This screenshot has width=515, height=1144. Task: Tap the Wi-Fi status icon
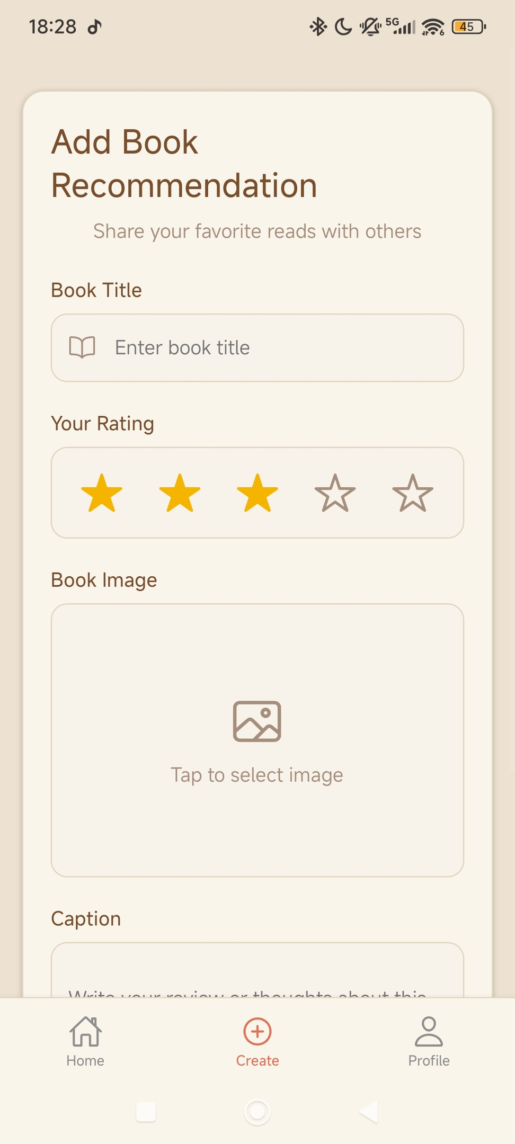[433, 26]
